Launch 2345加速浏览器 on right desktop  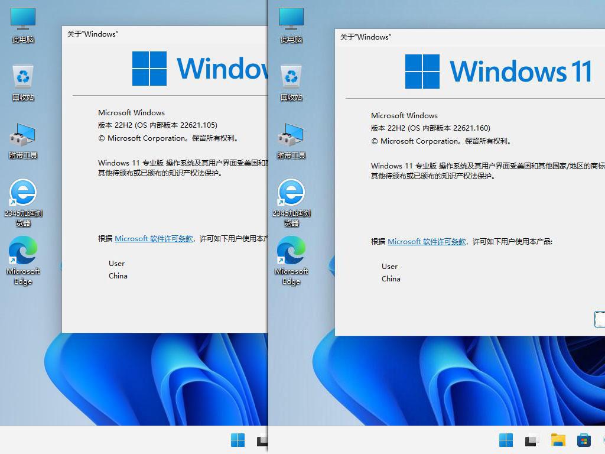click(291, 203)
